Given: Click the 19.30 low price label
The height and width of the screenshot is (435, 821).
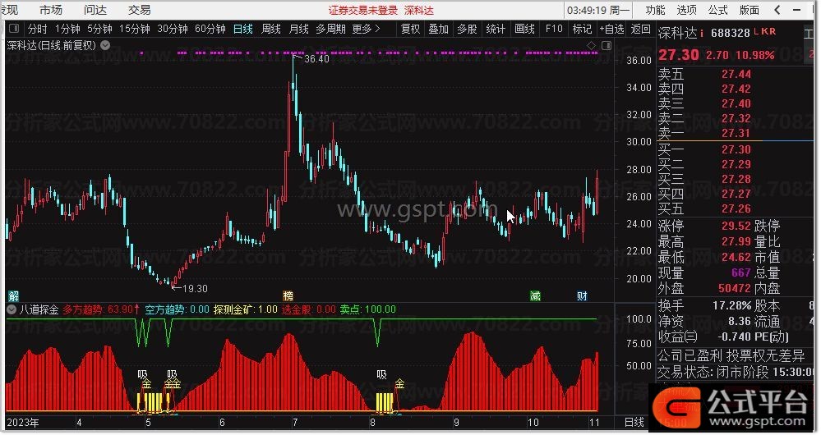Looking at the screenshot, I should pos(195,289).
